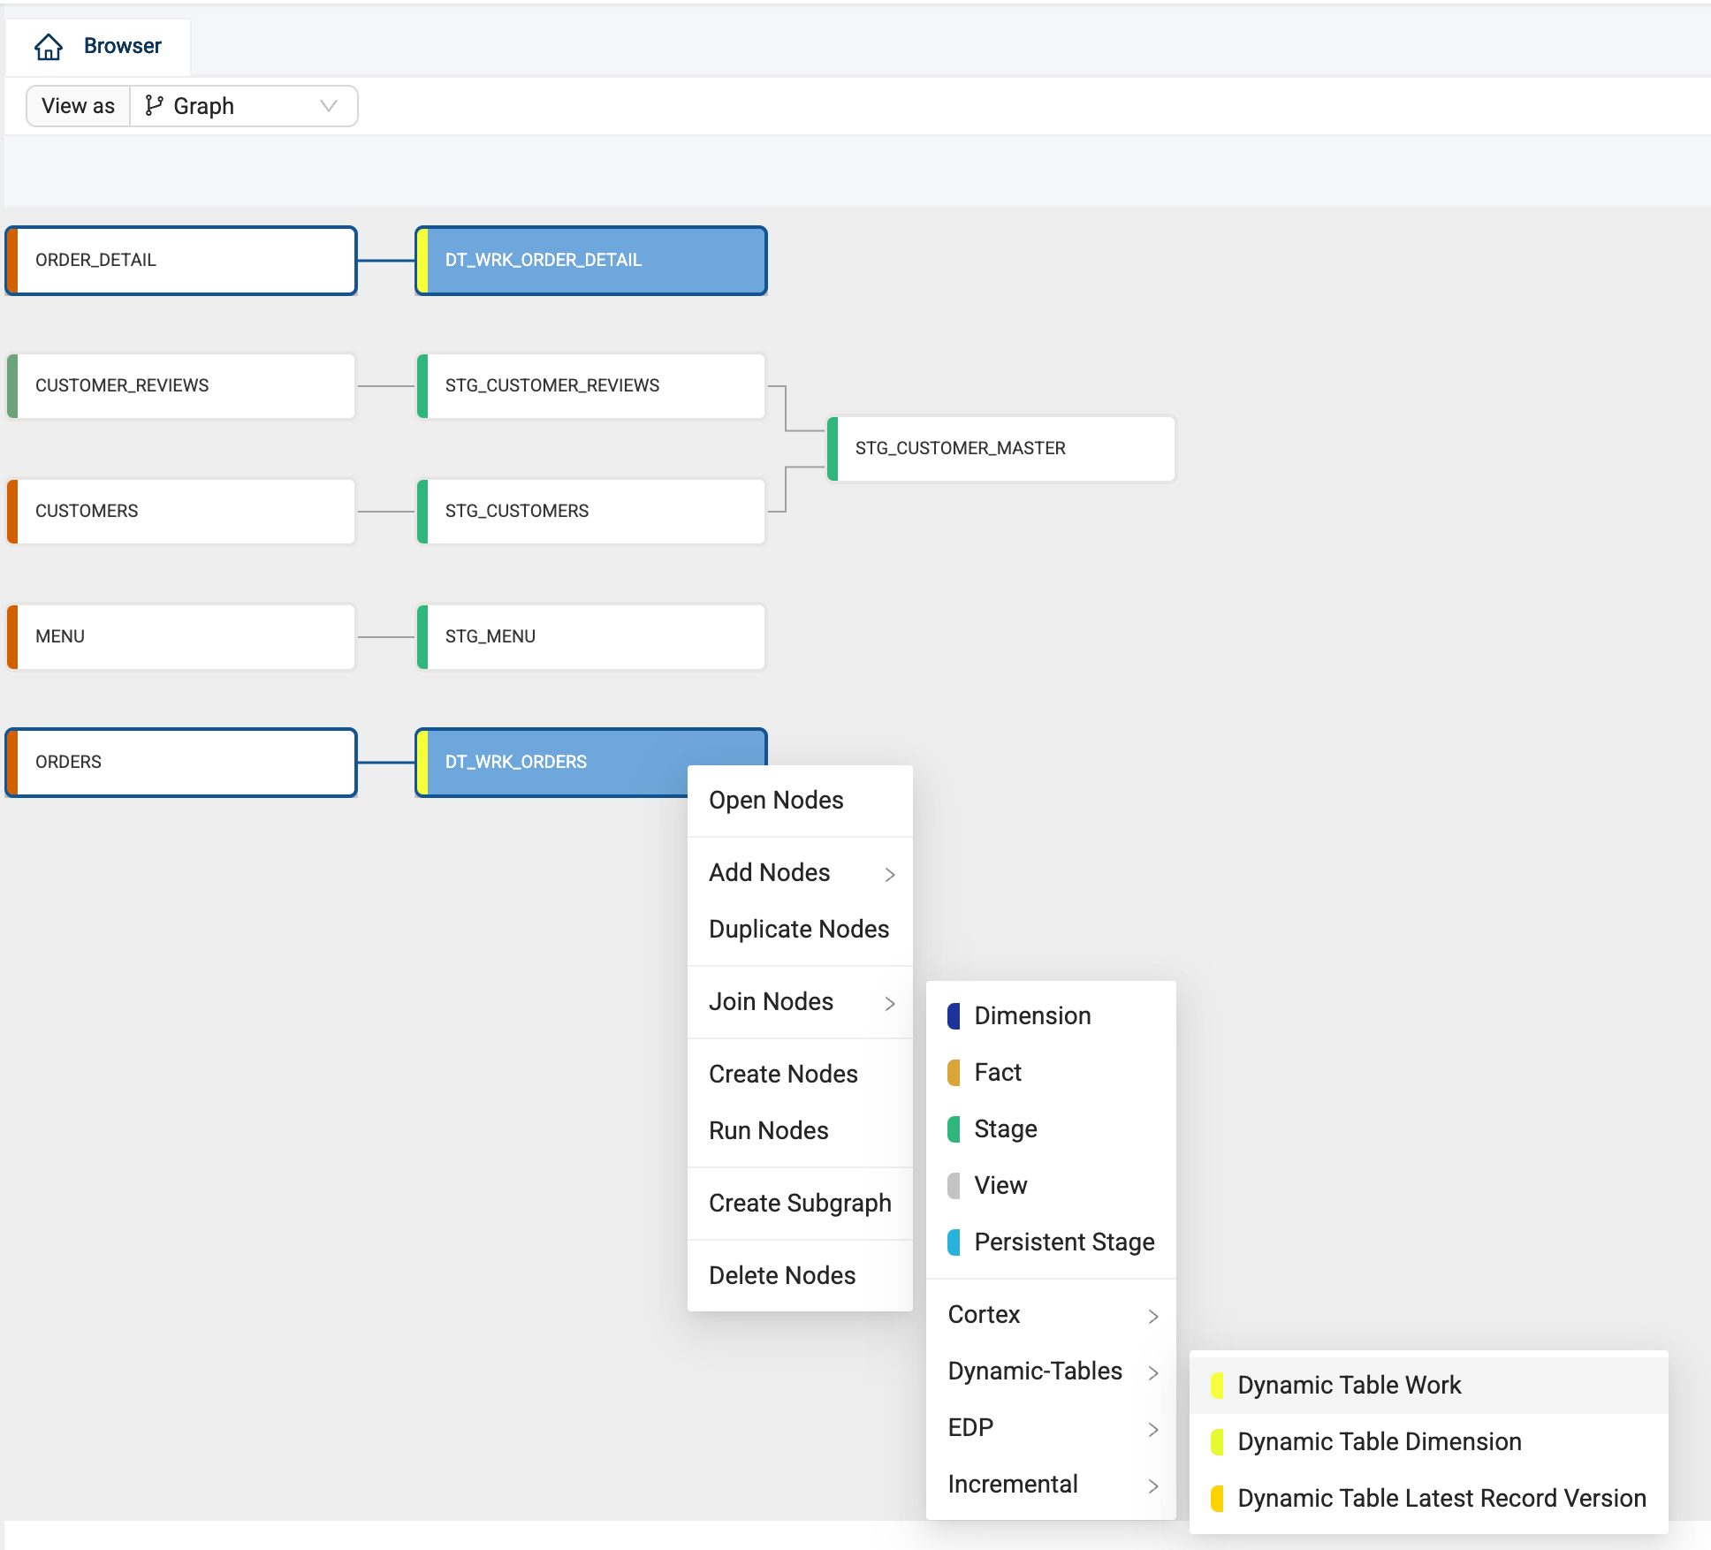
Task: Select the Persistent Stage node type
Action: [1063, 1242]
